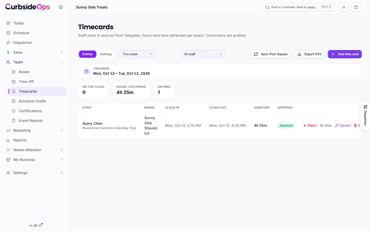This screenshot has width=370, height=231.
Task: Open the Reports page
Action: (35, 140)
